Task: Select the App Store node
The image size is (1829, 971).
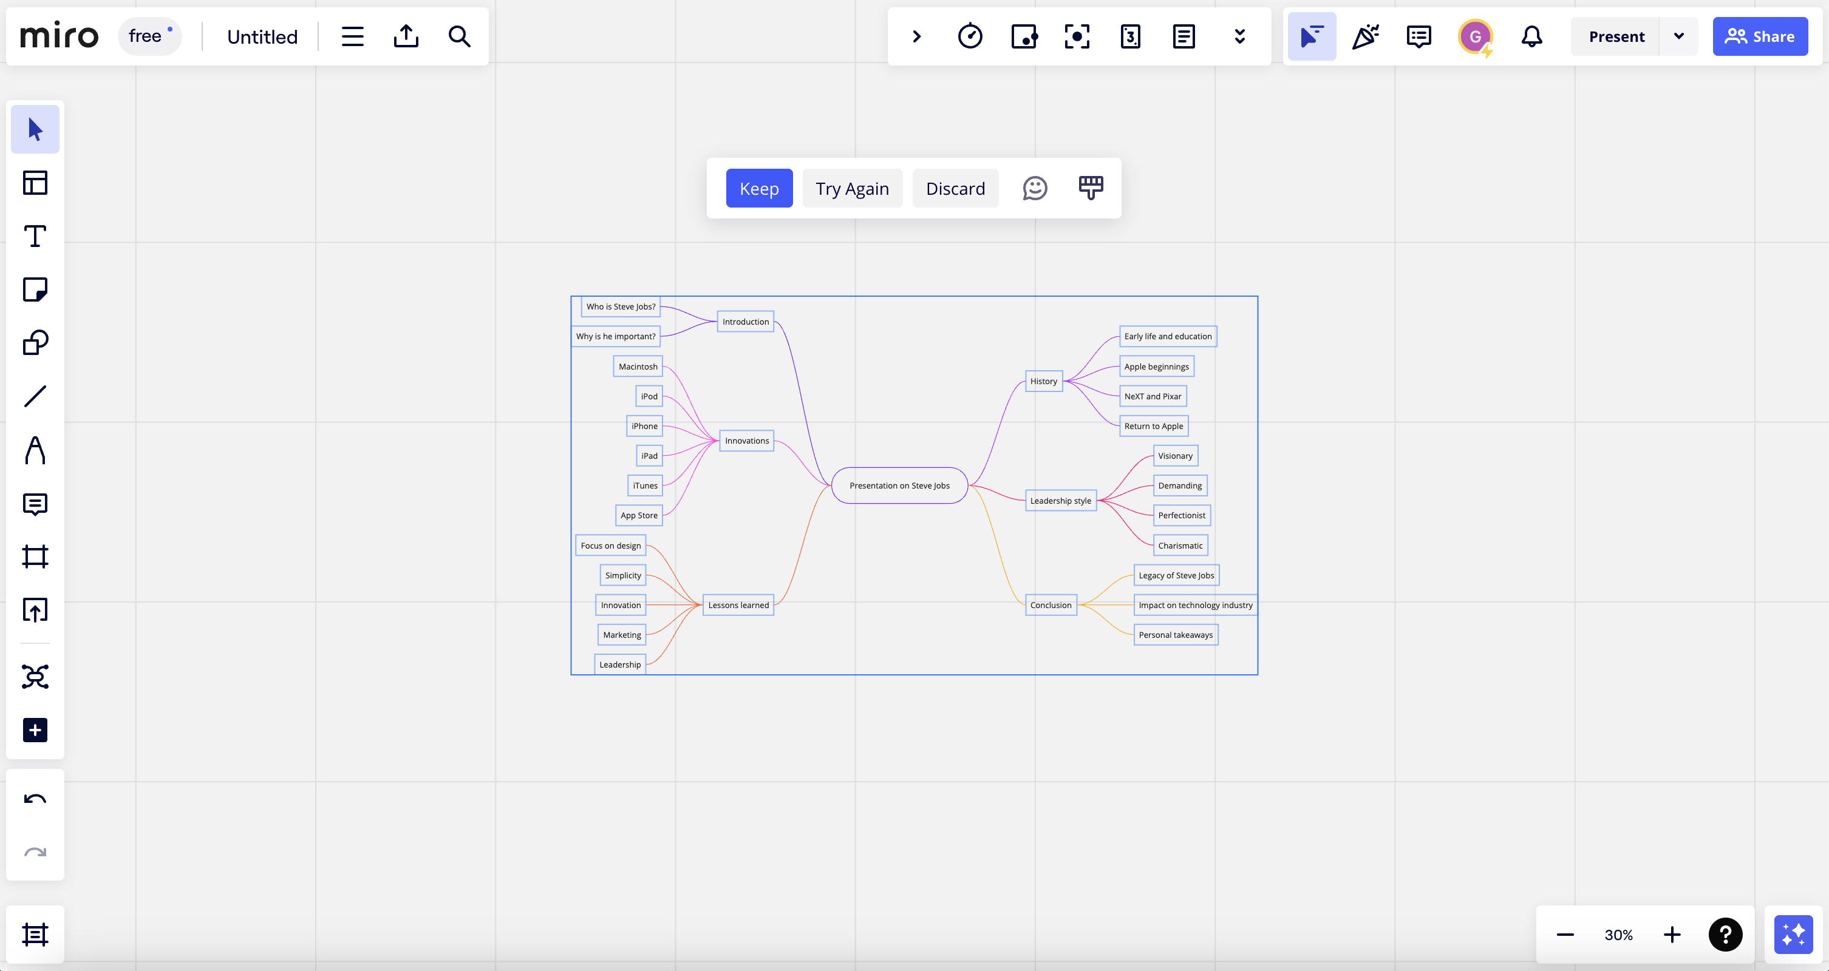Action: coord(638,515)
